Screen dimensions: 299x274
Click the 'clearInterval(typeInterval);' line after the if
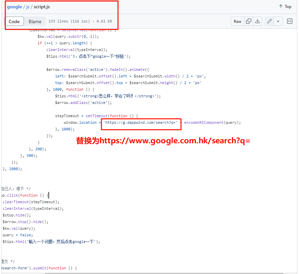pos(77,50)
